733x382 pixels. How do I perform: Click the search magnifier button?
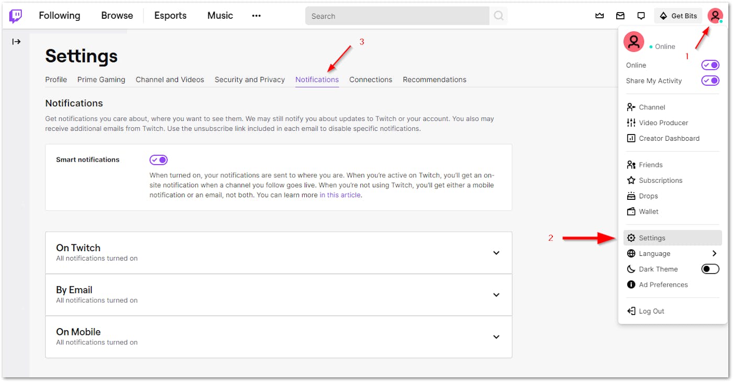click(498, 16)
